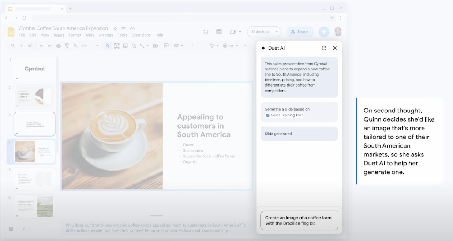Image resolution: width=453 pixels, height=241 pixels.
Task: Open the Tools menu
Action: 122,35
